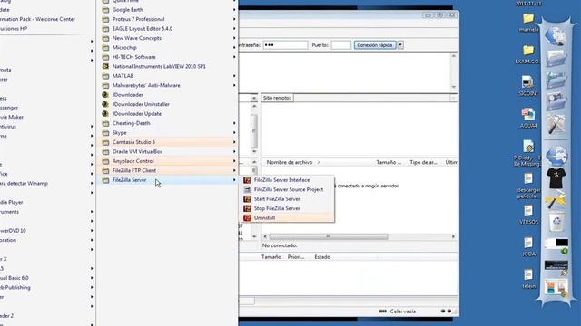
Task: Open Windows Movie Maker entry
Action: click(x=12, y=117)
